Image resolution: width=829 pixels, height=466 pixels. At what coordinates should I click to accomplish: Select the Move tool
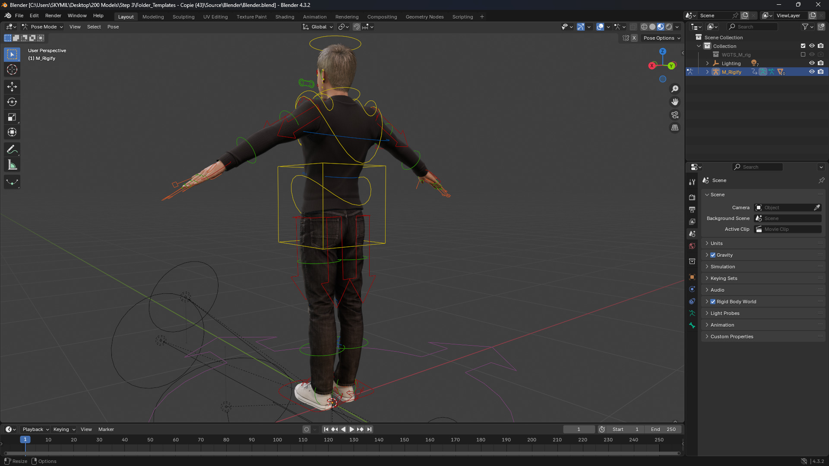(x=12, y=87)
